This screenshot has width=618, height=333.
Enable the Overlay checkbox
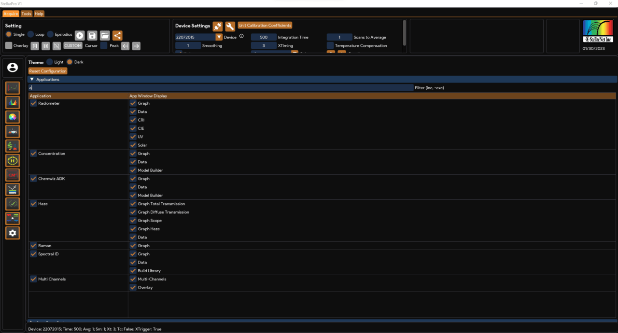(x=8, y=45)
